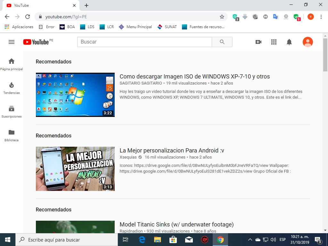Open Tendencias in the sidebar
The height and width of the screenshot is (246, 328).
[x=12, y=88]
